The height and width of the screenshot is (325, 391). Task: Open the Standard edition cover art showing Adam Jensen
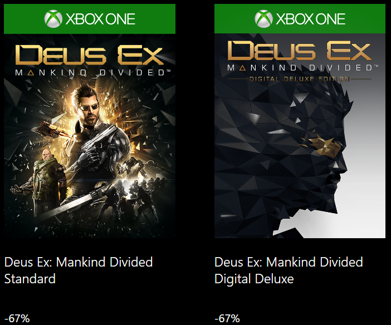click(90, 136)
